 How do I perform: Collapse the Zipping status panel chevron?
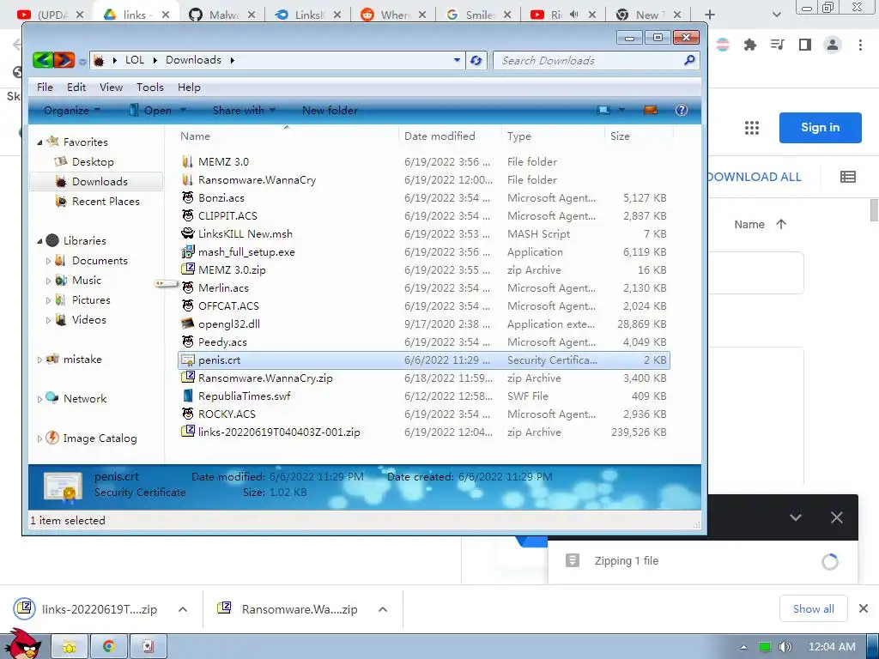796,517
